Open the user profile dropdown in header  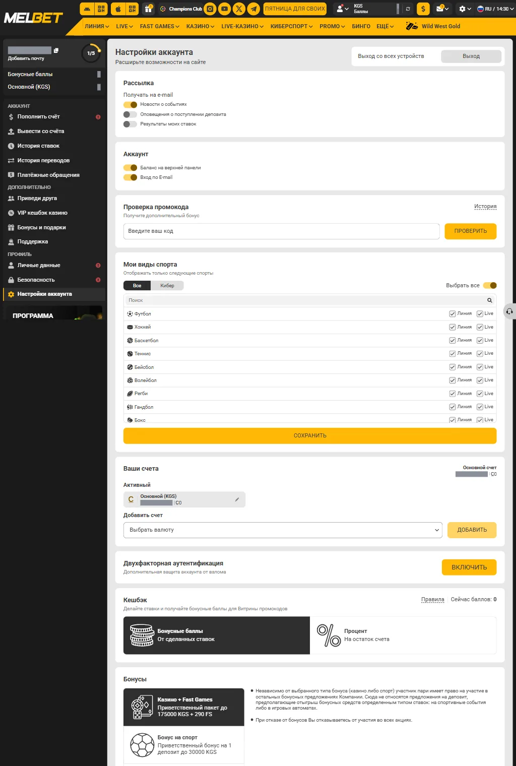[343, 9]
